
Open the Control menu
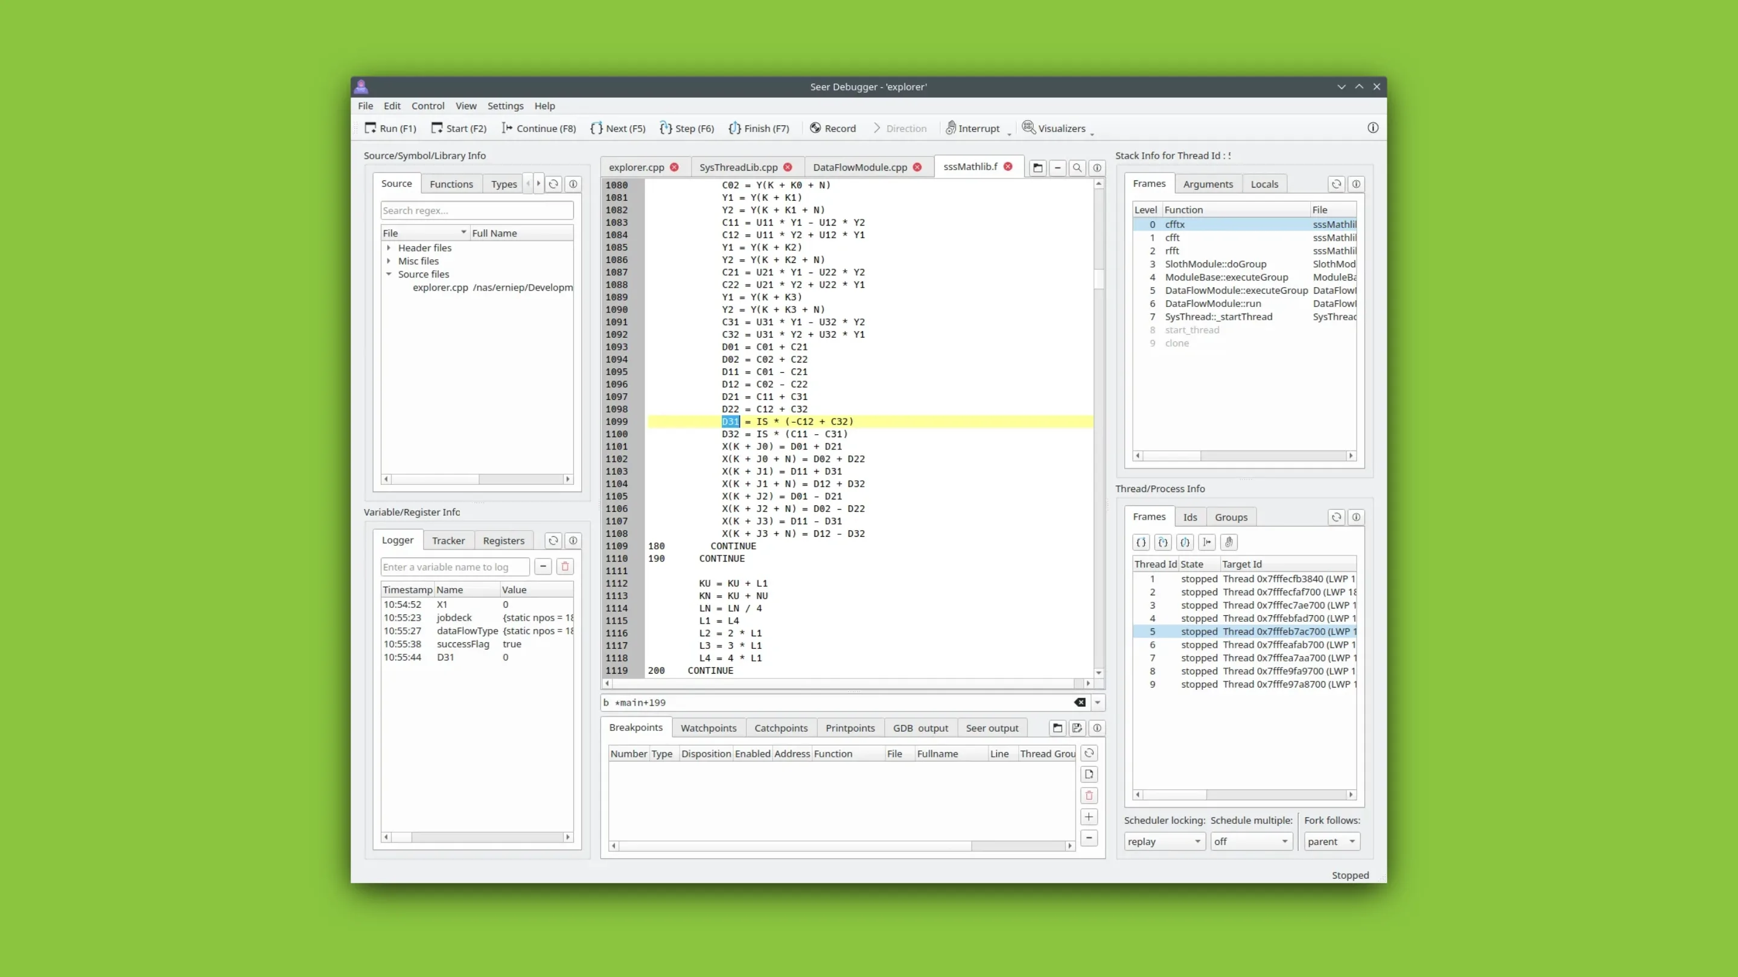pos(428,106)
